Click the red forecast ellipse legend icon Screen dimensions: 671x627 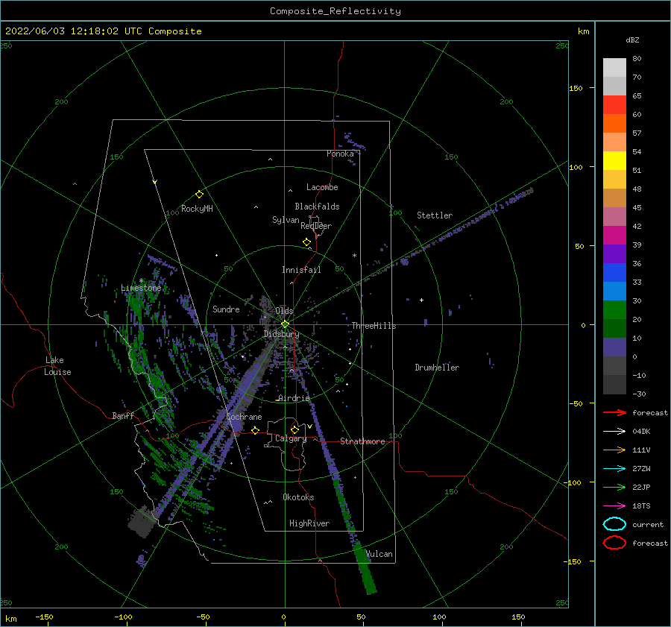(614, 543)
